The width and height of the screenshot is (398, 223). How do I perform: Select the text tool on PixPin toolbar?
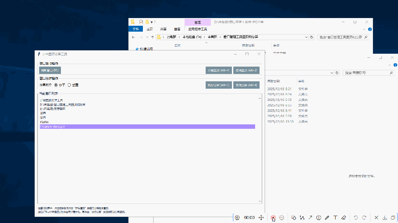click(335, 218)
